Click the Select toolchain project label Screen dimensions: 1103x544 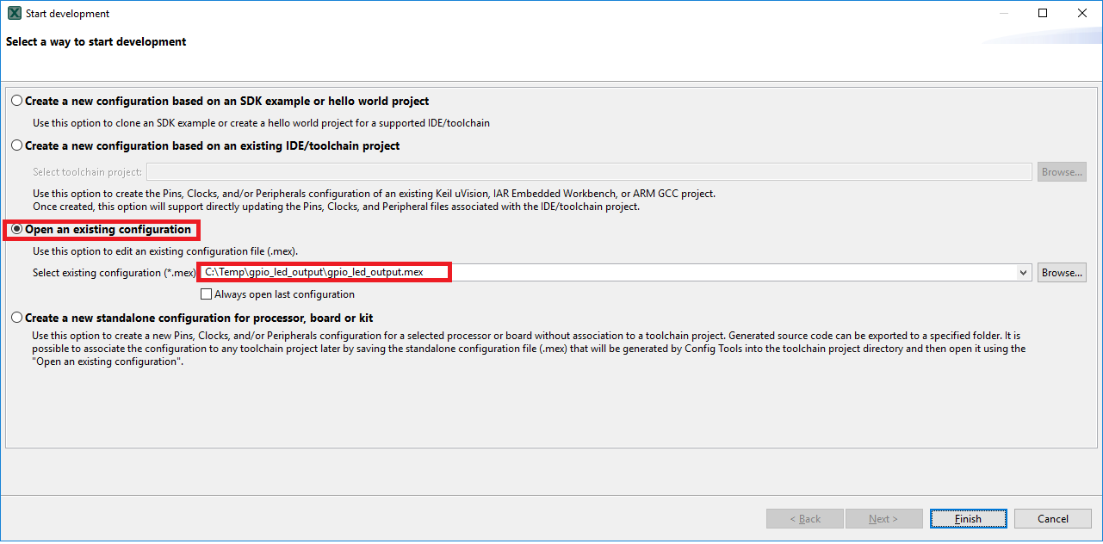click(x=87, y=172)
